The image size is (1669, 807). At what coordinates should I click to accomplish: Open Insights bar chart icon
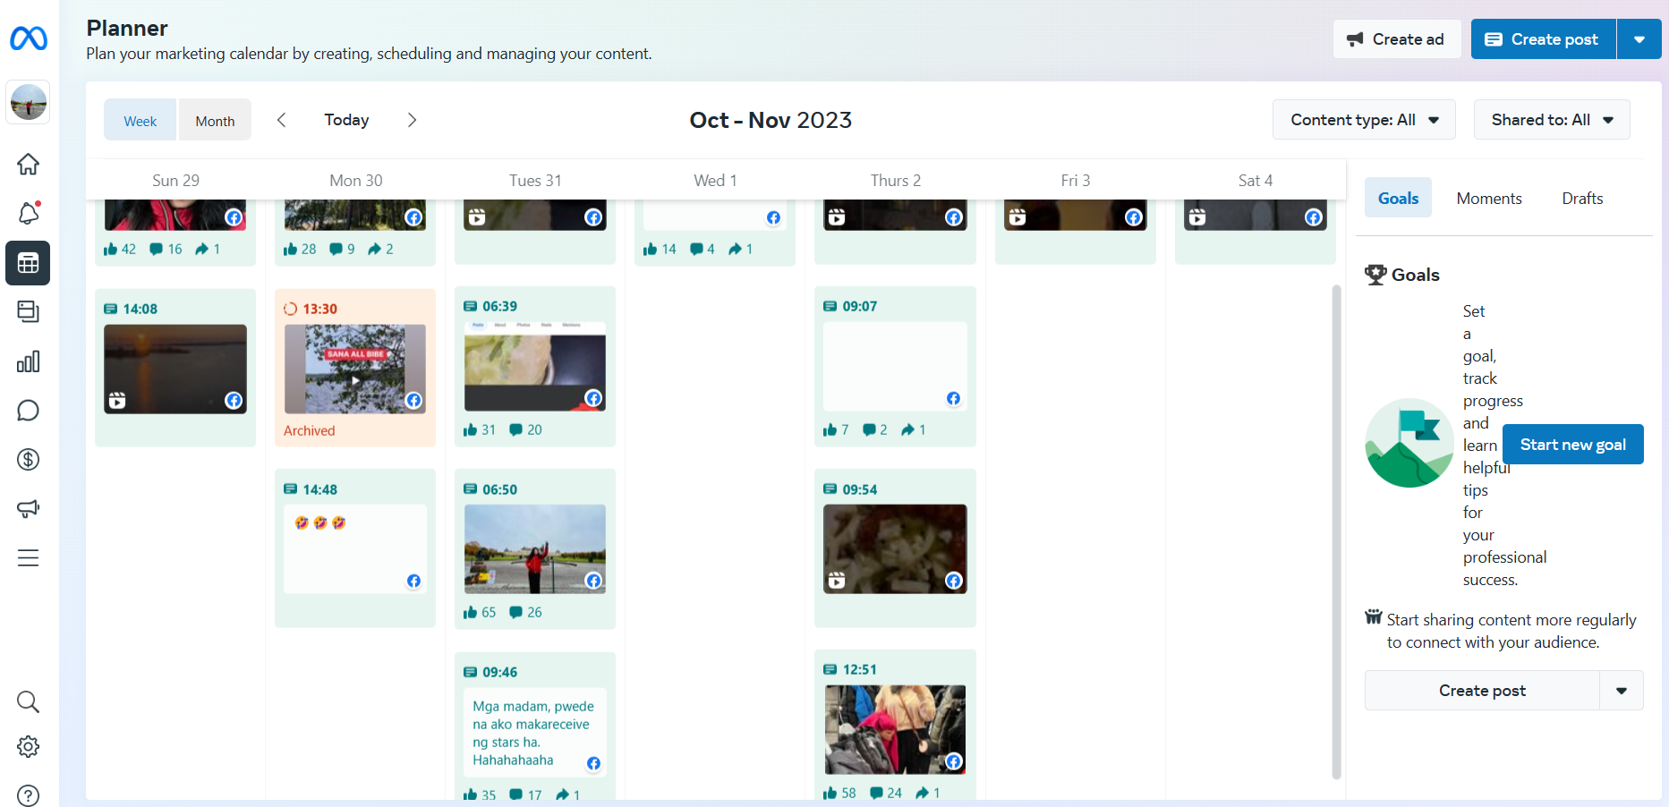[x=29, y=361]
